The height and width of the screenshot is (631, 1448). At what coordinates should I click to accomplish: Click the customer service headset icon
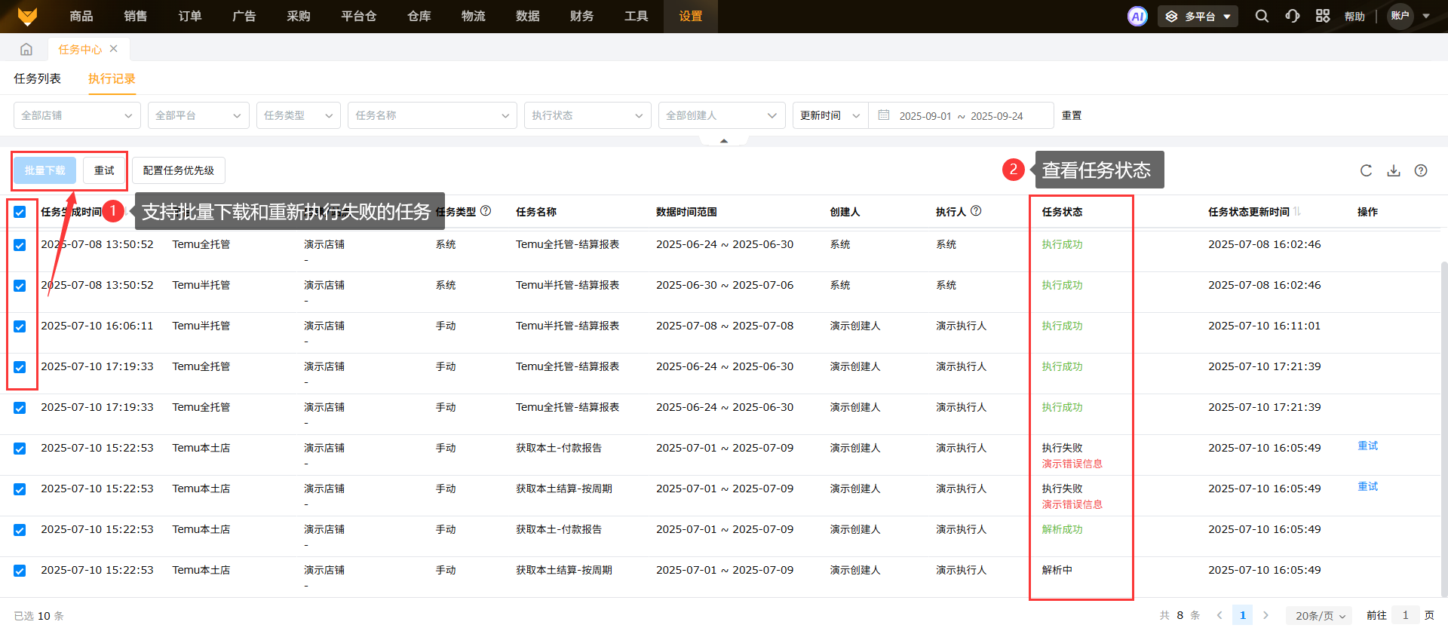point(1292,16)
